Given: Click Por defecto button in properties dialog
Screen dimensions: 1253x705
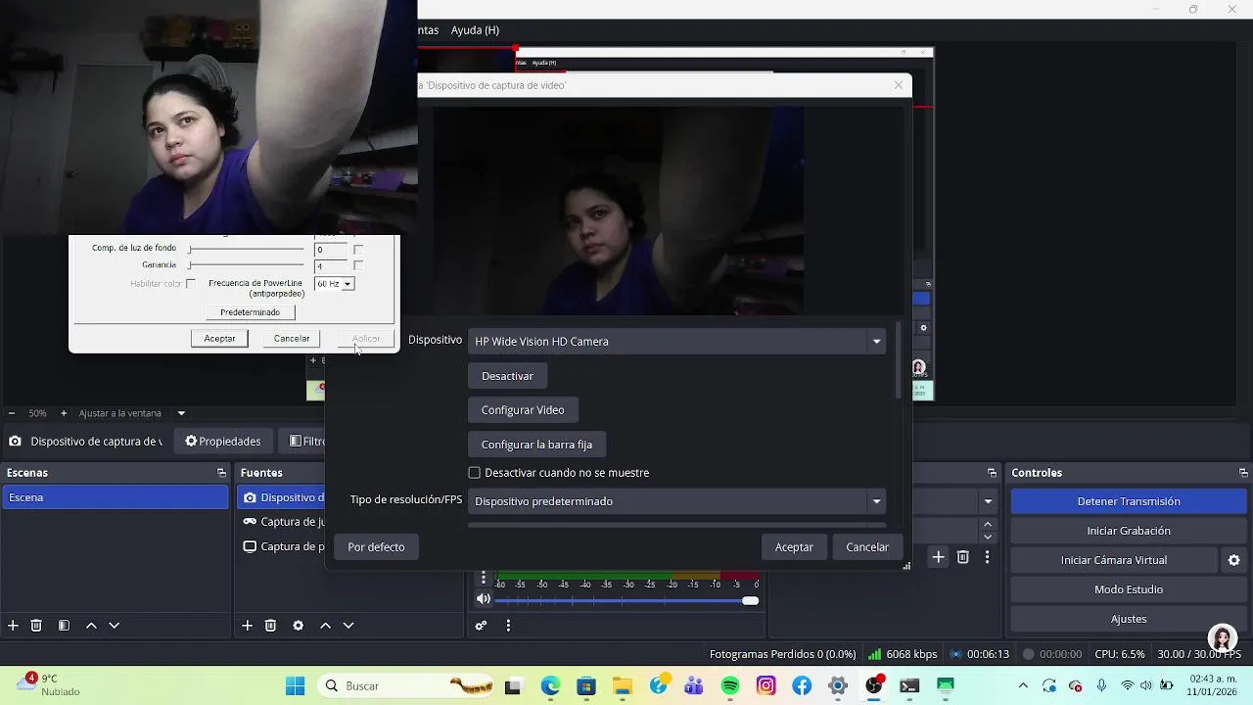Looking at the screenshot, I should [376, 547].
